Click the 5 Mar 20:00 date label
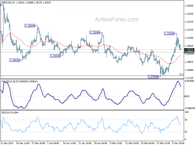 178,143
